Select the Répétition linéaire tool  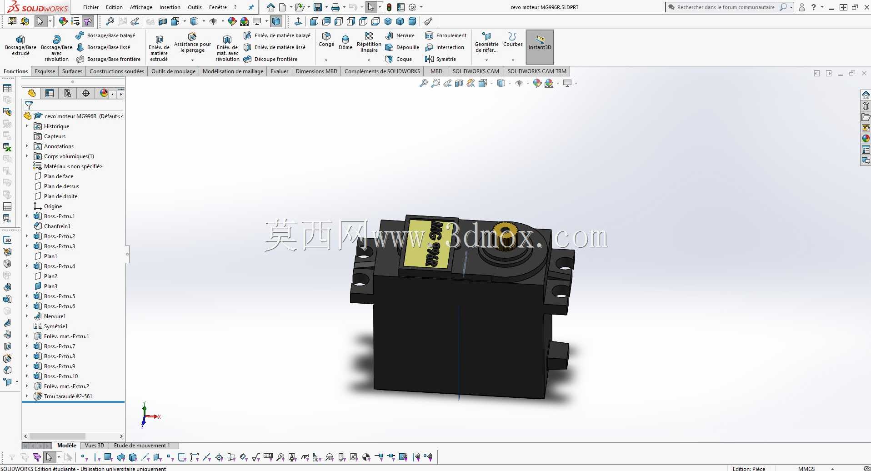tap(369, 42)
